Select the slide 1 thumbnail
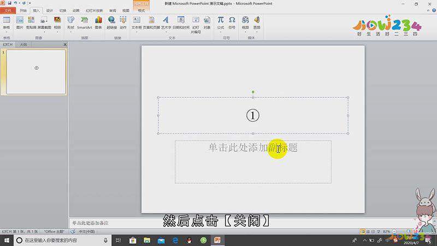Viewport: 437px width, 246px height. [x=36, y=72]
